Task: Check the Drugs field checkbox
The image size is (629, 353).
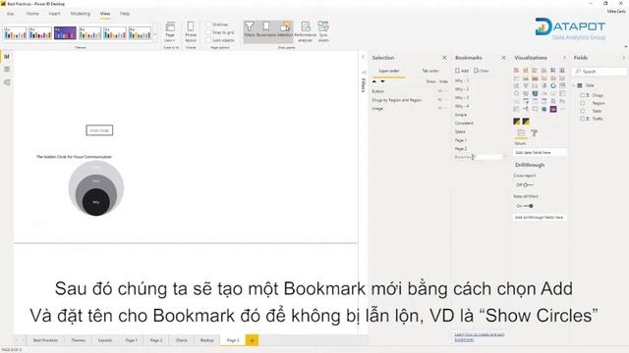Action: pyautogui.click(x=582, y=95)
